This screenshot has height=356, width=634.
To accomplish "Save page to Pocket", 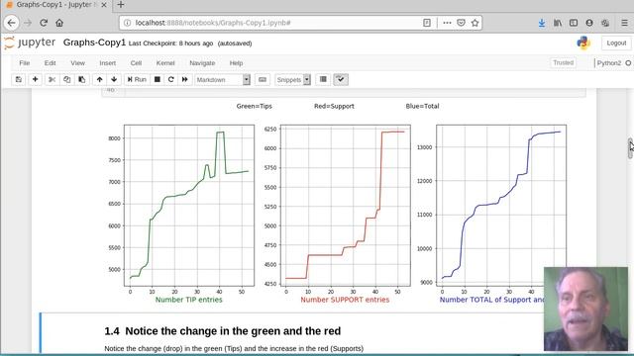I will point(461,23).
